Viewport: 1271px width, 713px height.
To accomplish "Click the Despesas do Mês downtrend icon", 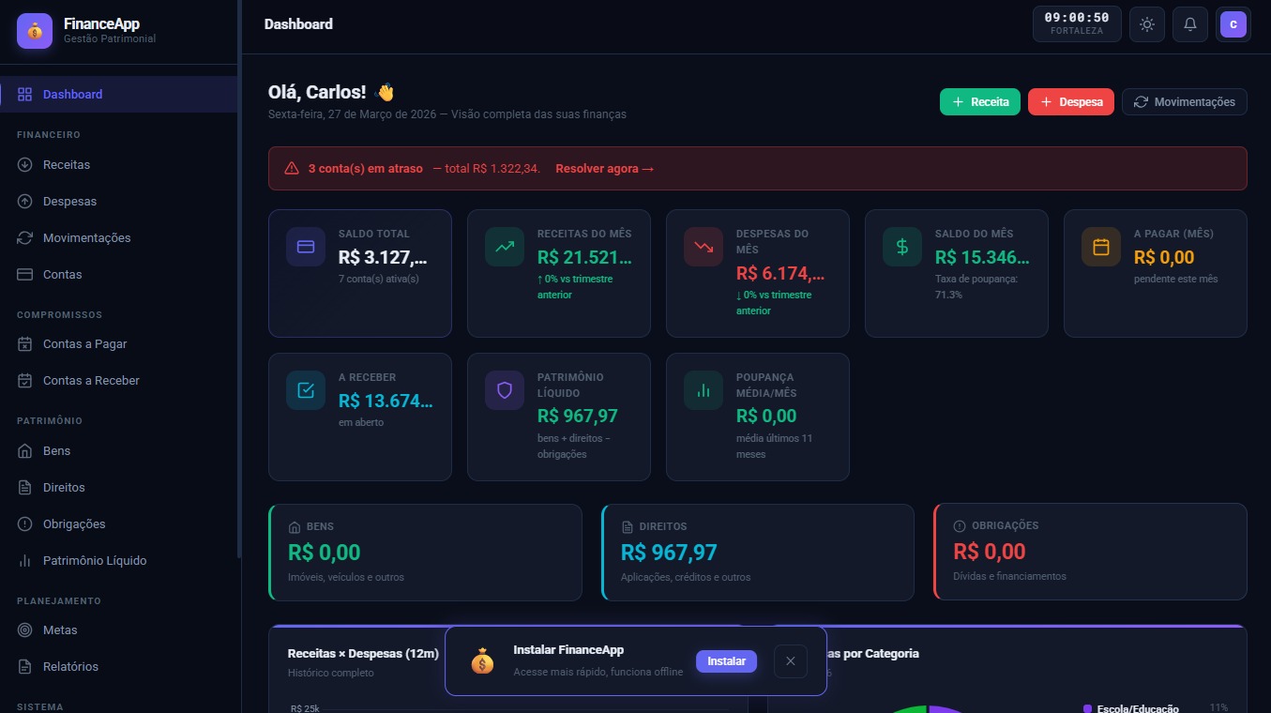I will (x=704, y=247).
